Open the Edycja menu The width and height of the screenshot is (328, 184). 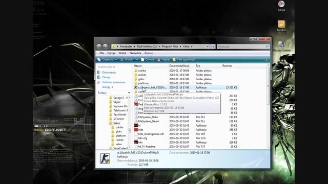click(x=111, y=53)
